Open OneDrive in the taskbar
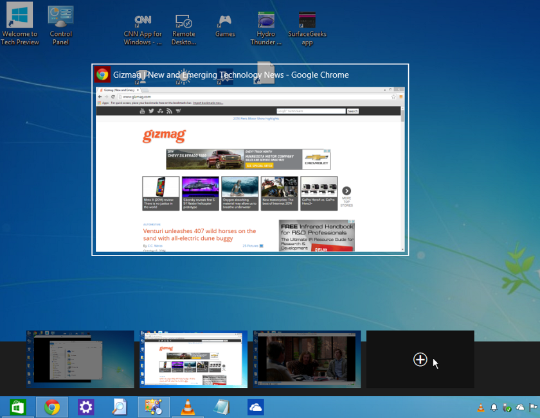 tap(256, 407)
